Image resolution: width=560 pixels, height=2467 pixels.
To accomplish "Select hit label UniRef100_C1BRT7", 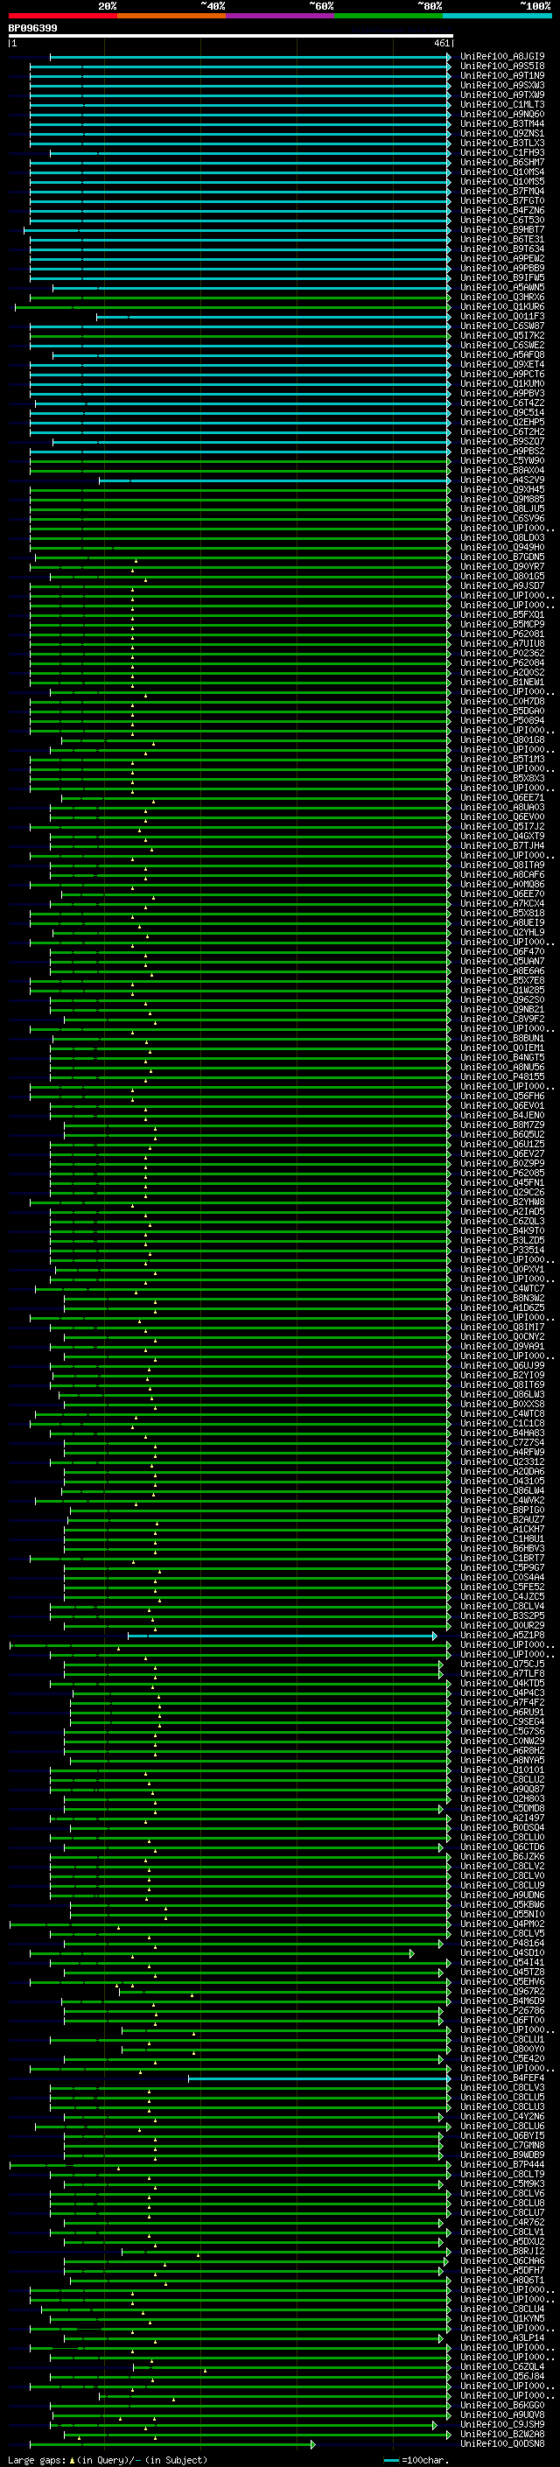I will coord(501,1558).
